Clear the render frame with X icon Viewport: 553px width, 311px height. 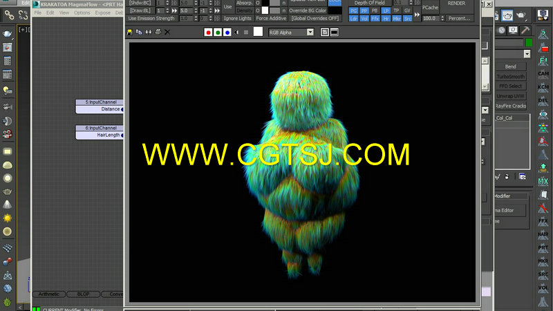167,32
